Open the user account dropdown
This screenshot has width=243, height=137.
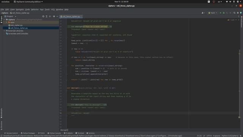(x=203, y=13)
